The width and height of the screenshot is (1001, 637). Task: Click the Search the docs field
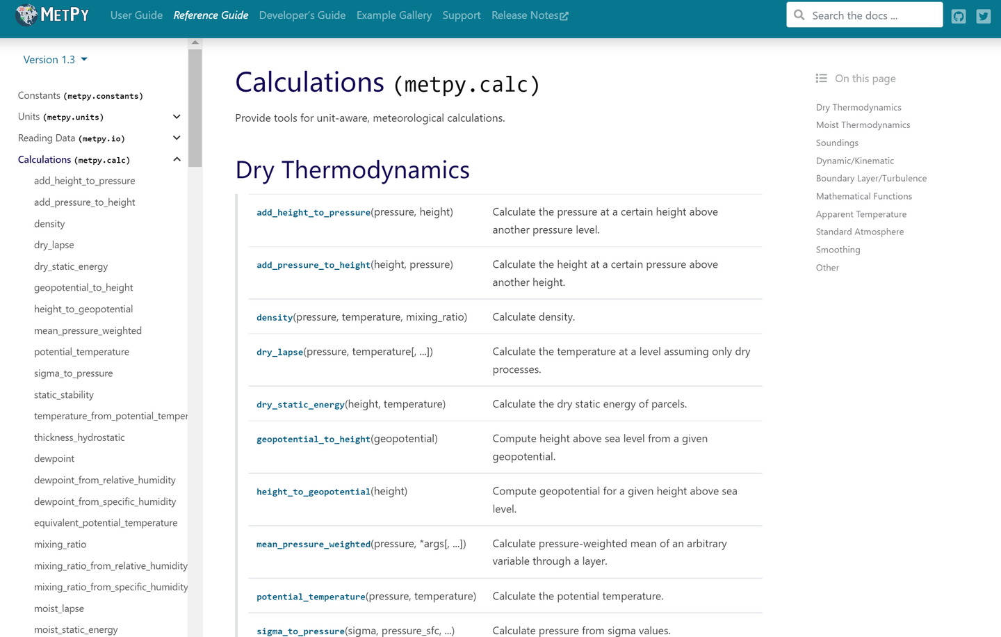point(873,15)
